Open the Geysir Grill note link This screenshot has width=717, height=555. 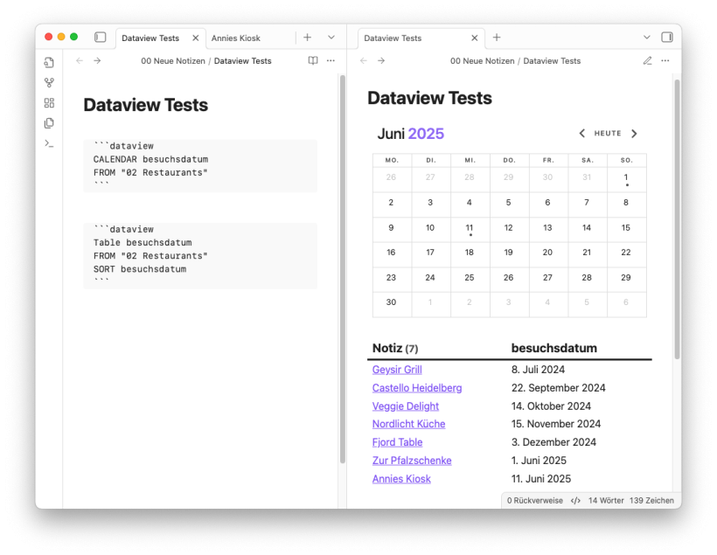[397, 370]
